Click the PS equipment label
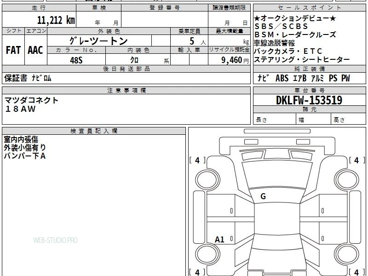 click(x=333, y=78)
